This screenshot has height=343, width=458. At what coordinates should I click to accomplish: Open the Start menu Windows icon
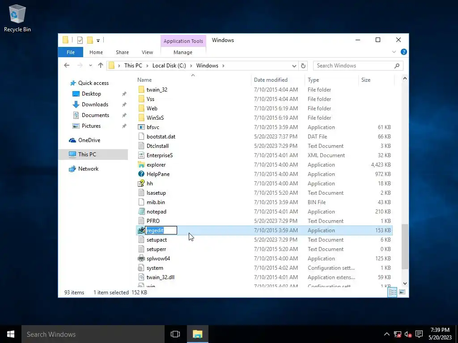point(11,334)
